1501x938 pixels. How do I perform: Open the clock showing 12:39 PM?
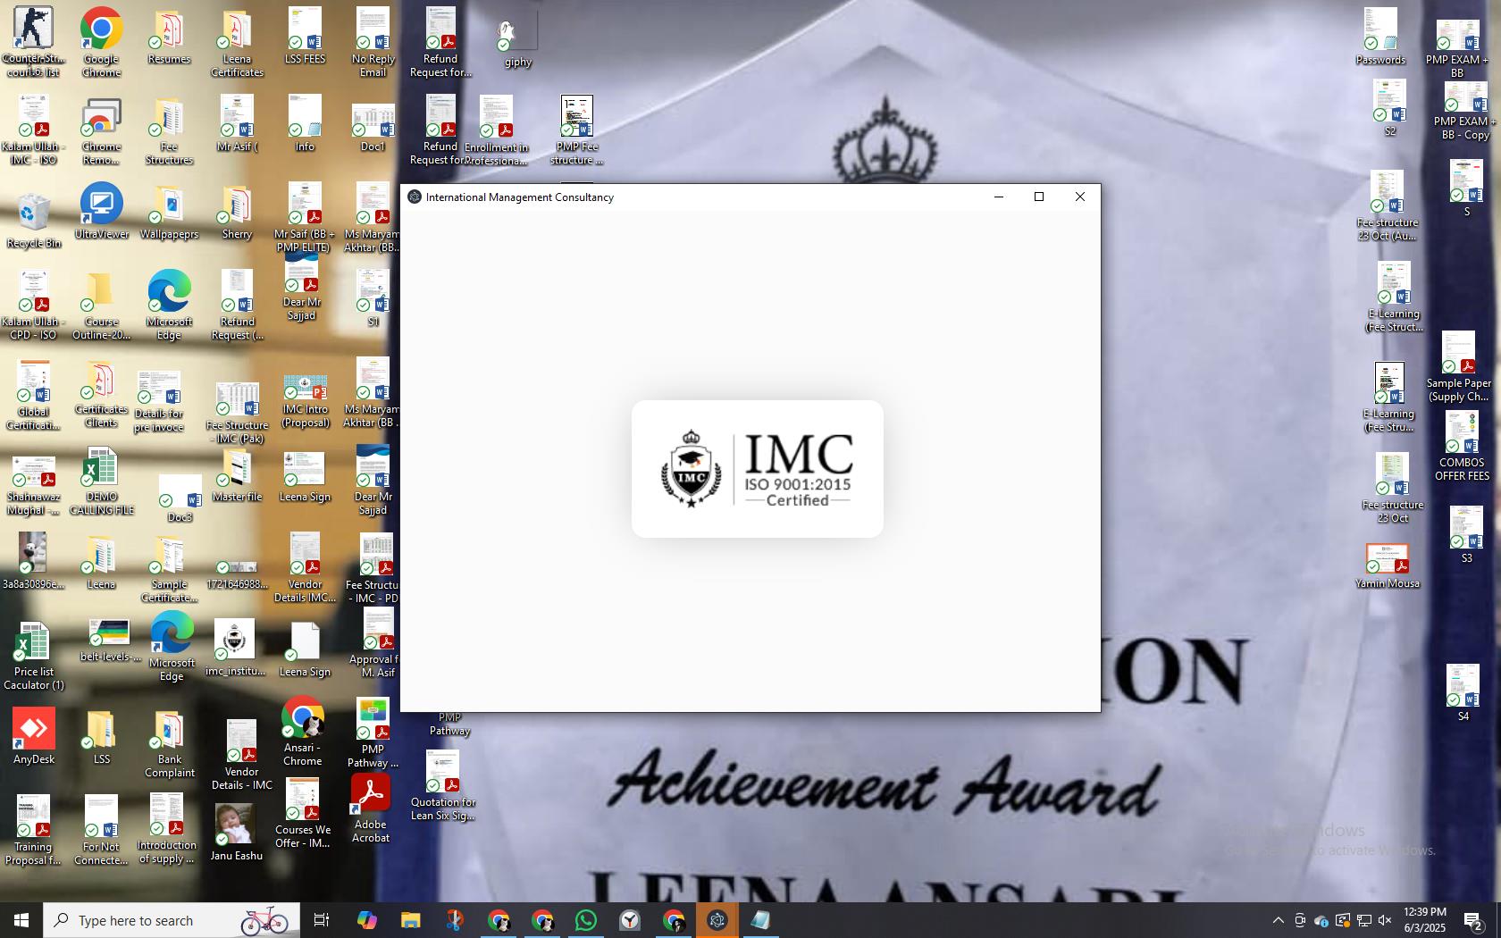point(1425,920)
